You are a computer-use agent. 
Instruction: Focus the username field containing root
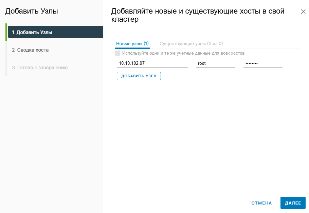click(x=215, y=63)
